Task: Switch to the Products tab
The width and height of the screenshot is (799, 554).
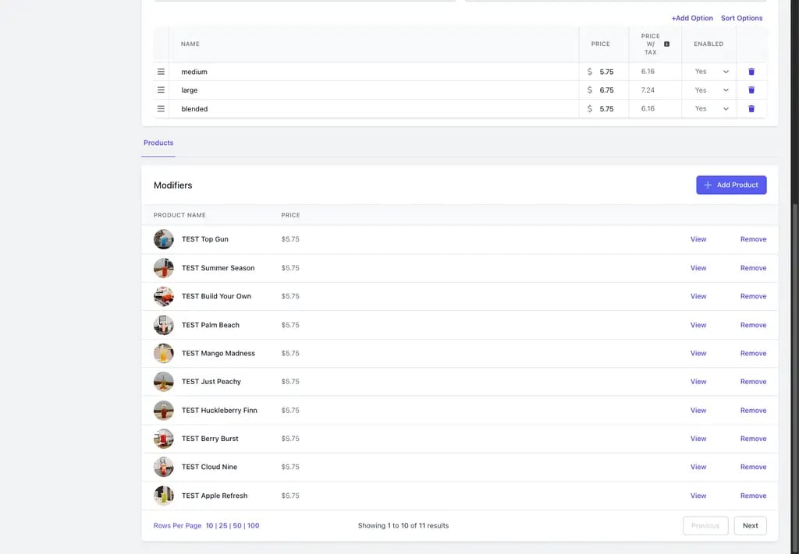Action: point(158,143)
